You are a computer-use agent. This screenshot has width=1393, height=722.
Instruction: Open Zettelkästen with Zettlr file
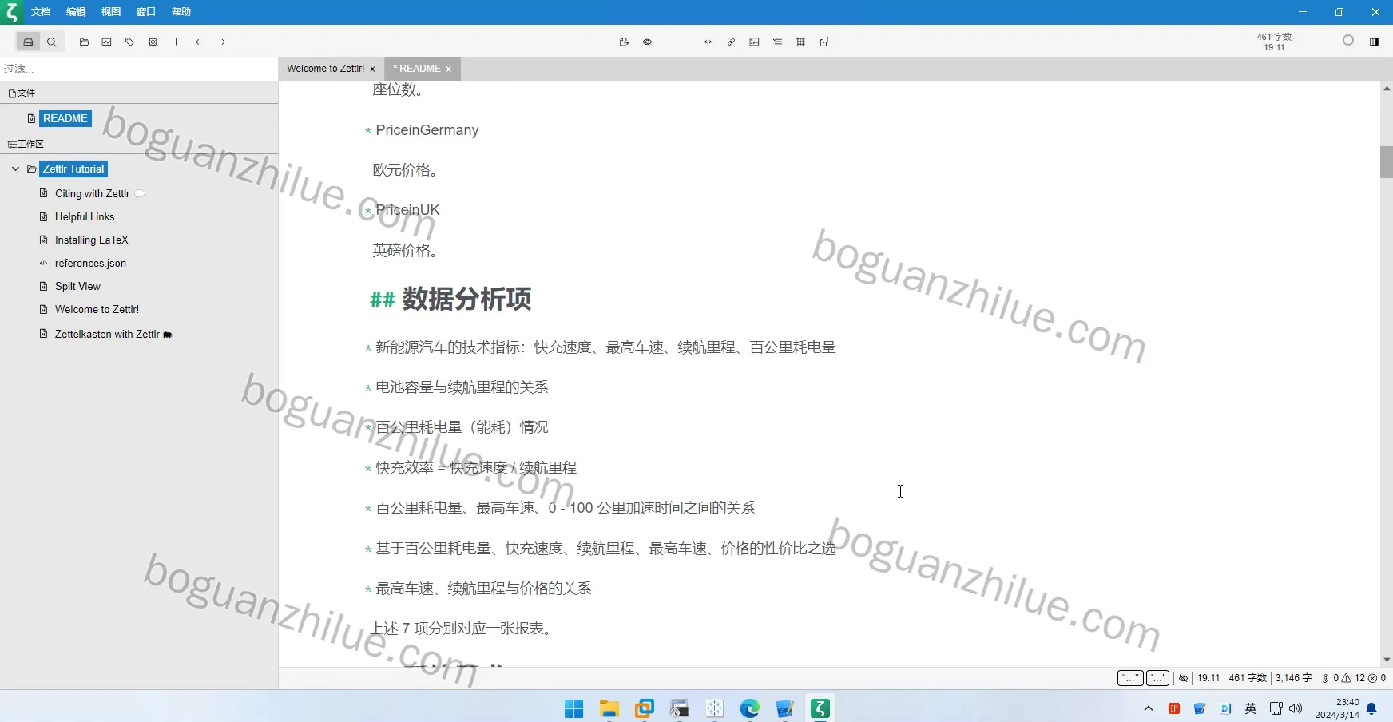pos(107,335)
